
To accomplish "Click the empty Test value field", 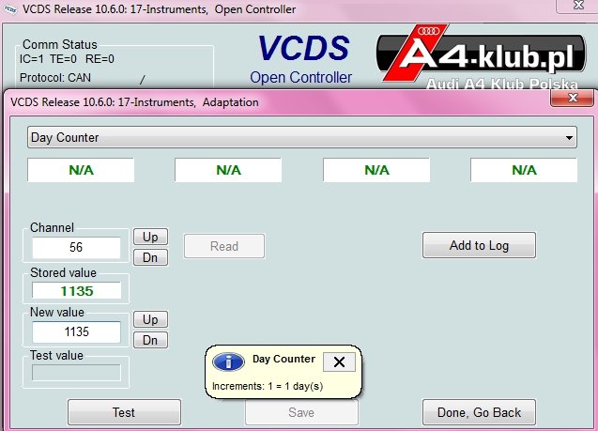I will pos(76,373).
